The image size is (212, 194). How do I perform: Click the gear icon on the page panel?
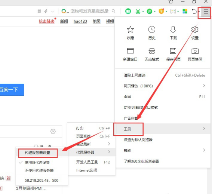[x=53, y=131]
